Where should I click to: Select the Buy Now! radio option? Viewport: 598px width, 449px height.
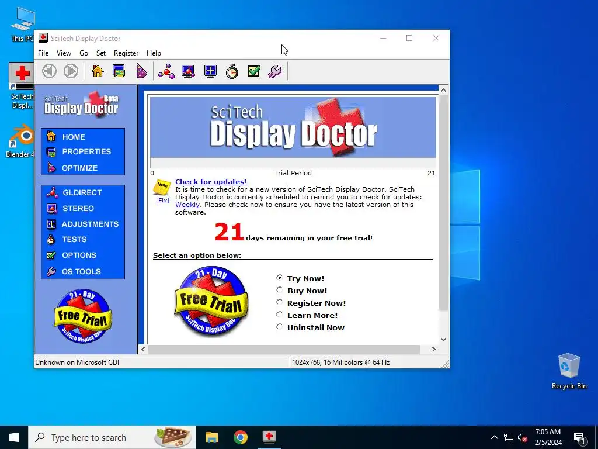tap(280, 290)
